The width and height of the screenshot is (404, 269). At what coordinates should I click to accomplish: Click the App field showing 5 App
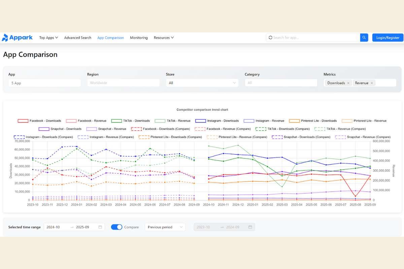[44, 83]
